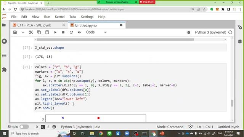Open the Table of Contents sidebar

click(4, 56)
